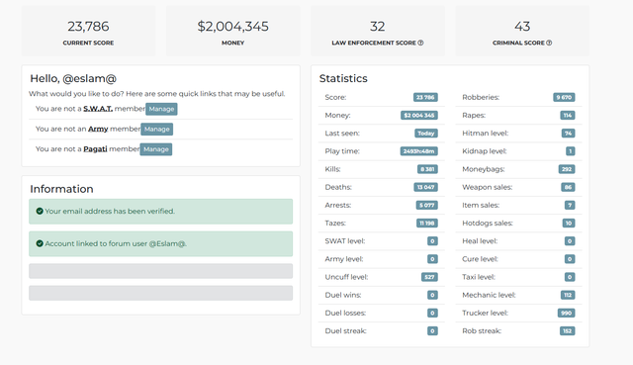
Task: Click the Hello, @eslam@ greeting heading
Action: 73,79
